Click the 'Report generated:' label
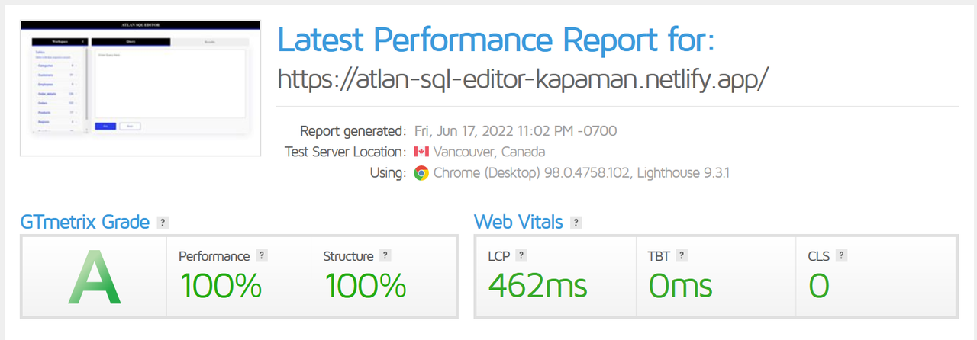 point(353,131)
